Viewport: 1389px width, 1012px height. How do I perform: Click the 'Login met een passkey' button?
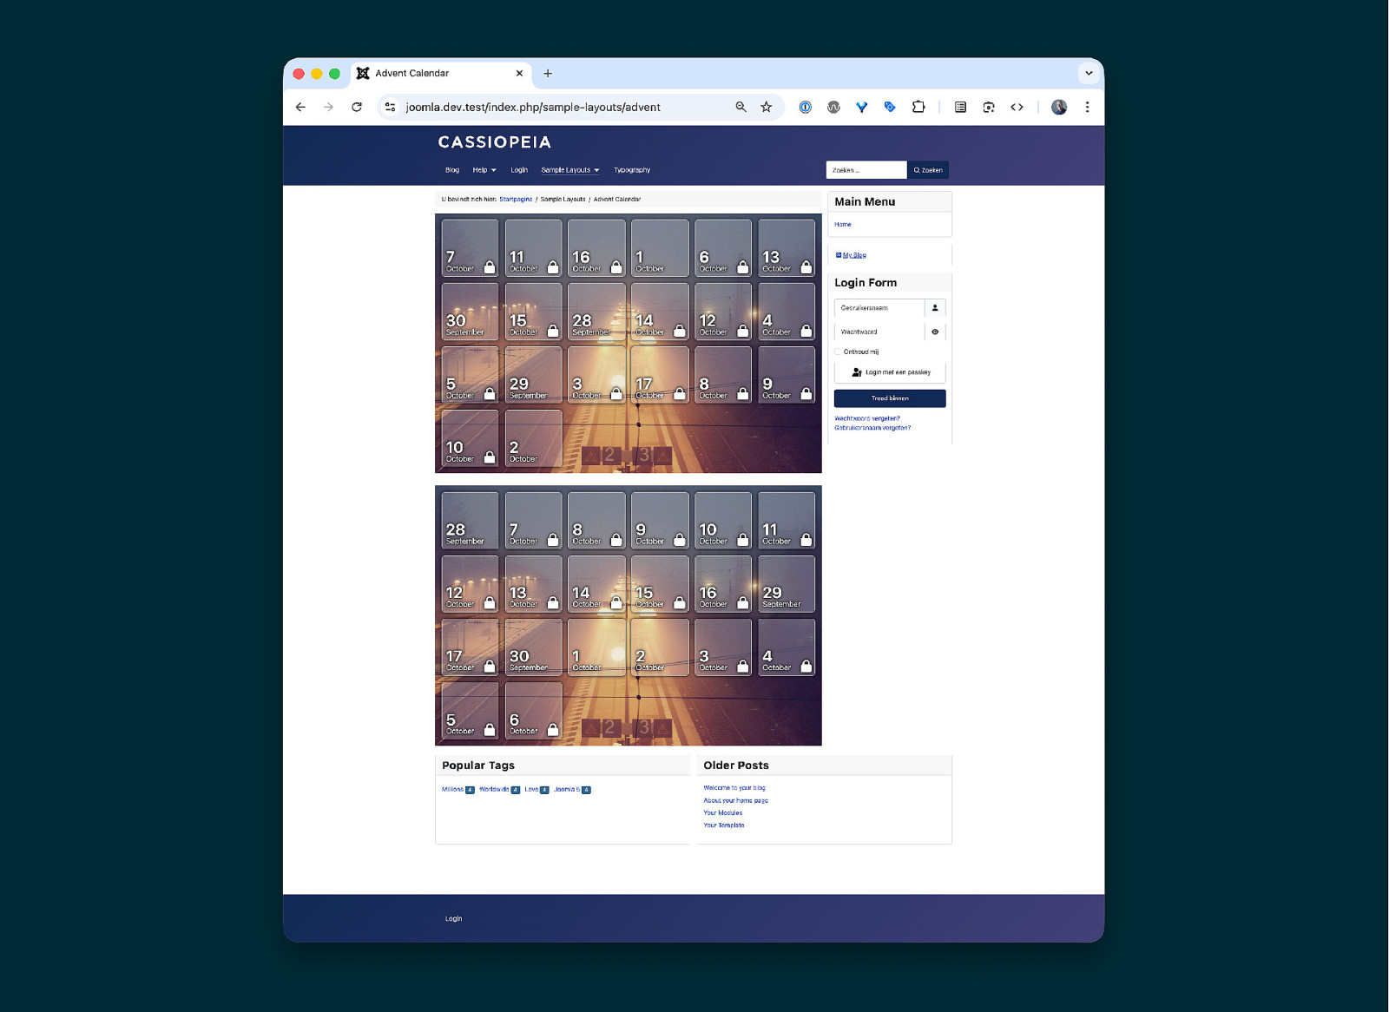point(890,372)
